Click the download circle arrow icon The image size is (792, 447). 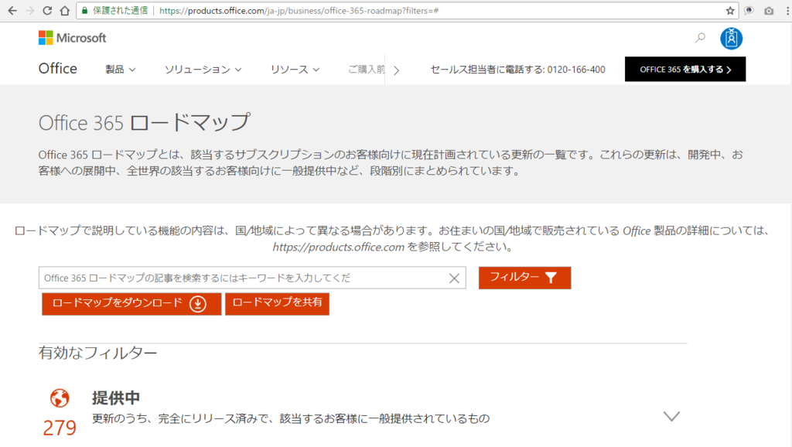(198, 304)
